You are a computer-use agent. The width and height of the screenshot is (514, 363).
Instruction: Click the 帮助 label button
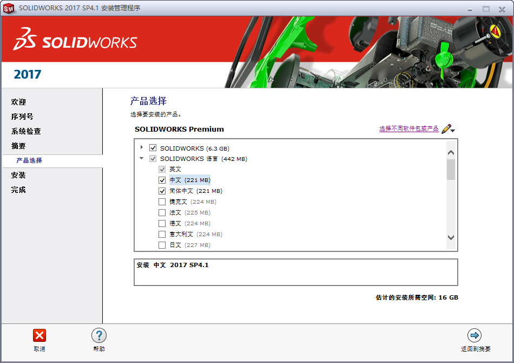click(x=99, y=349)
